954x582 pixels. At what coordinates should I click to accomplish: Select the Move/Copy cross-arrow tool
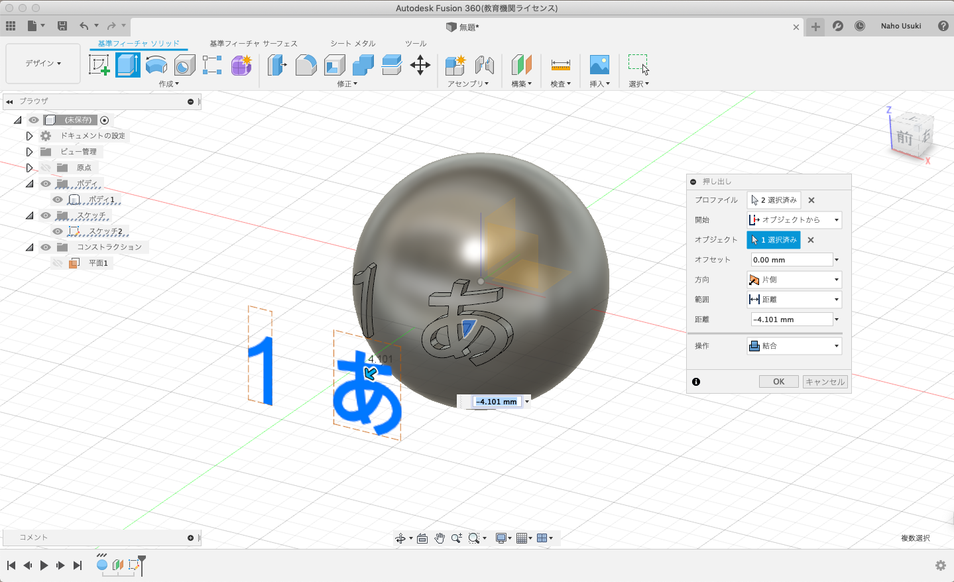click(420, 65)
